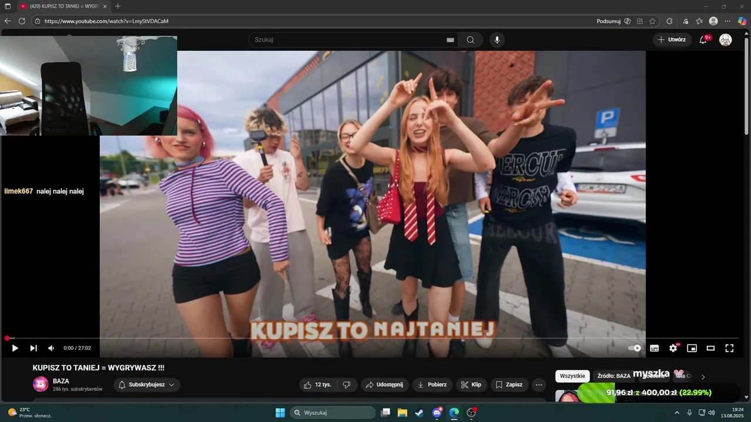Open taskbar volume control
This screenshot has width=751, height=422.
712,413
